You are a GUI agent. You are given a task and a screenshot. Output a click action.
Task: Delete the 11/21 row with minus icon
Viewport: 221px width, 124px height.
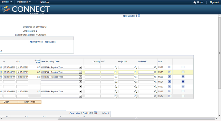pyautogui.click(x=183, y=82)
